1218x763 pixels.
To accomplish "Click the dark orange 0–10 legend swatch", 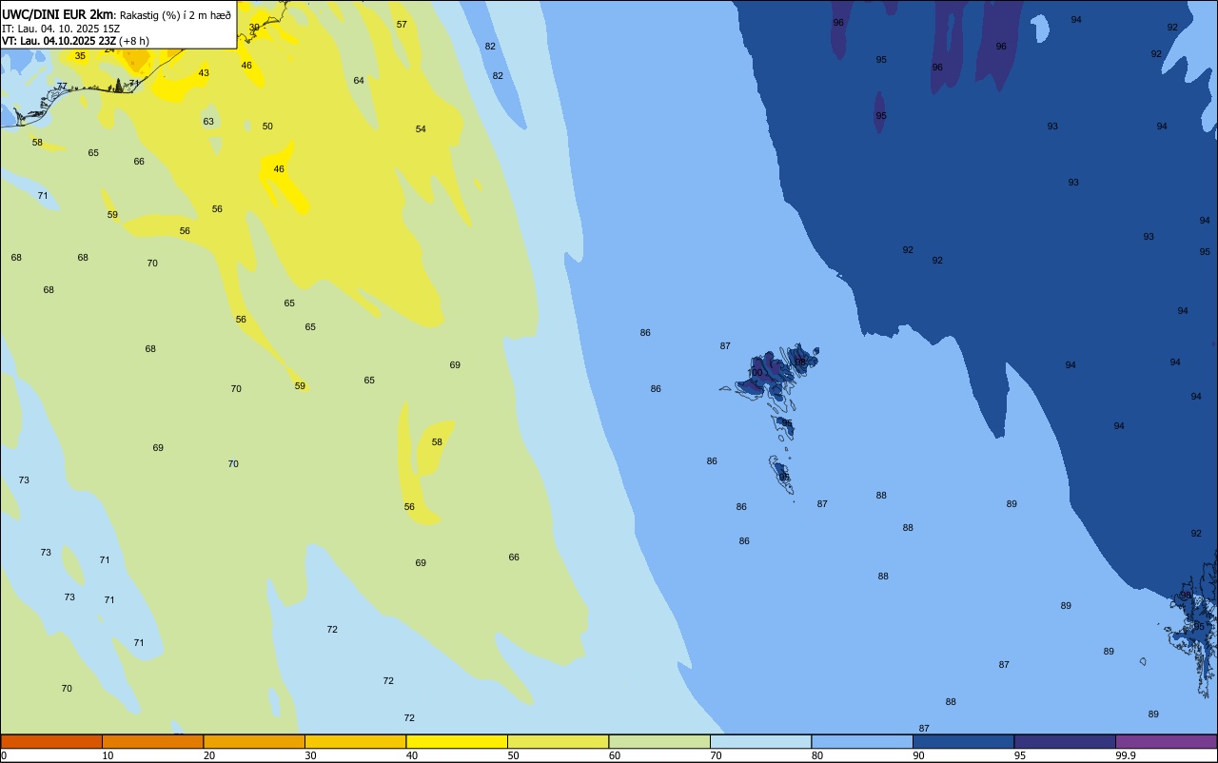I will pos(51,741).
